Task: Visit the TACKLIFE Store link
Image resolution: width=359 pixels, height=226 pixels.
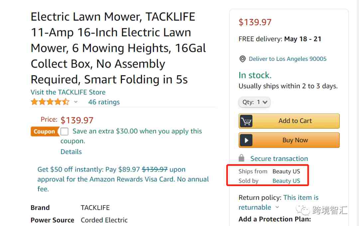Action: 68,92
